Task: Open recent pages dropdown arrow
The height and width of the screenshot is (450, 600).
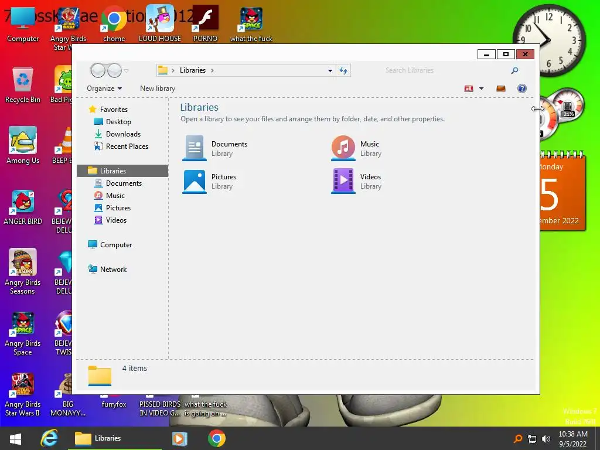Action: coord(127,71)
